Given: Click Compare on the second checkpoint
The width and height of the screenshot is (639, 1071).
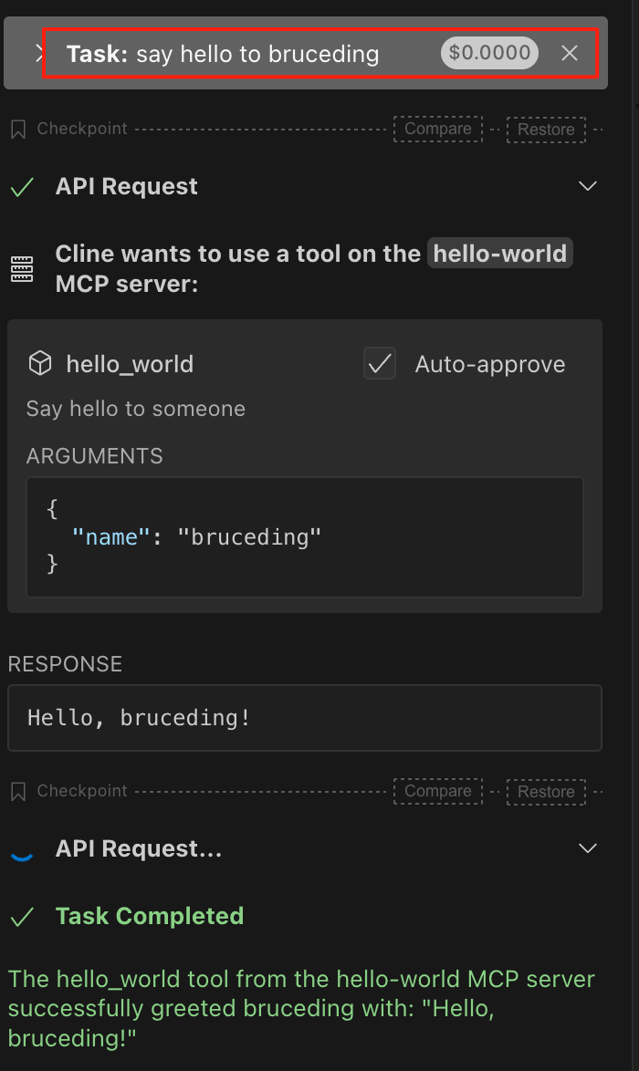Looking at the screenshot, I should pos(438,791).
